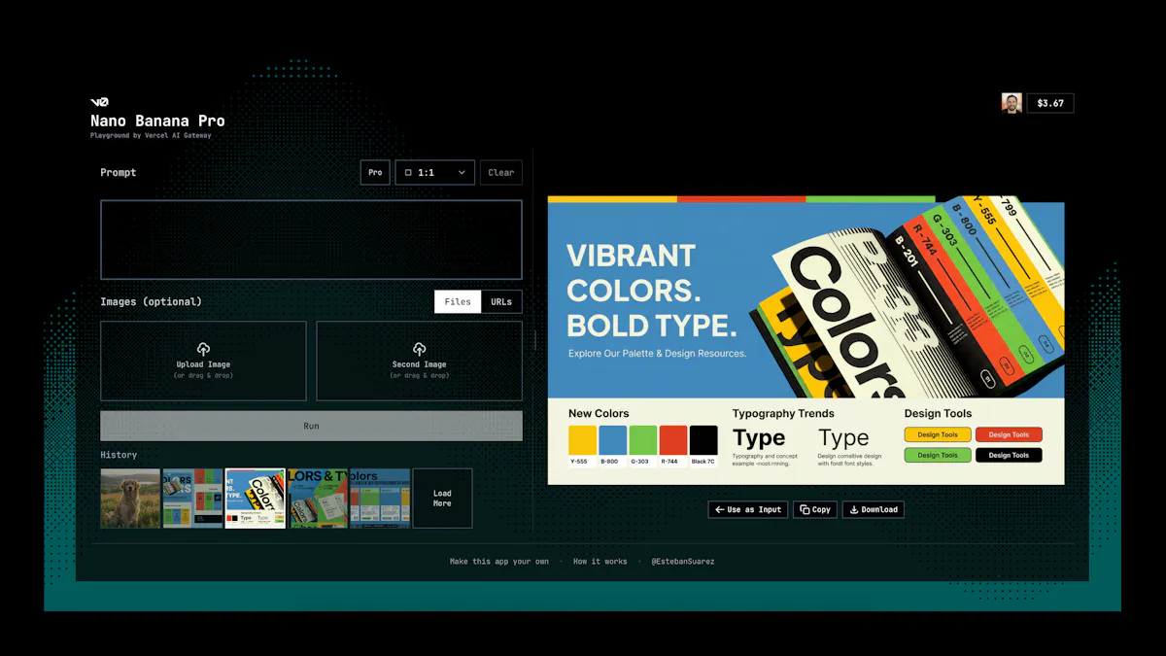1166x656 pixels.
Task: Click the Copy button
Action: pos(814,509)
